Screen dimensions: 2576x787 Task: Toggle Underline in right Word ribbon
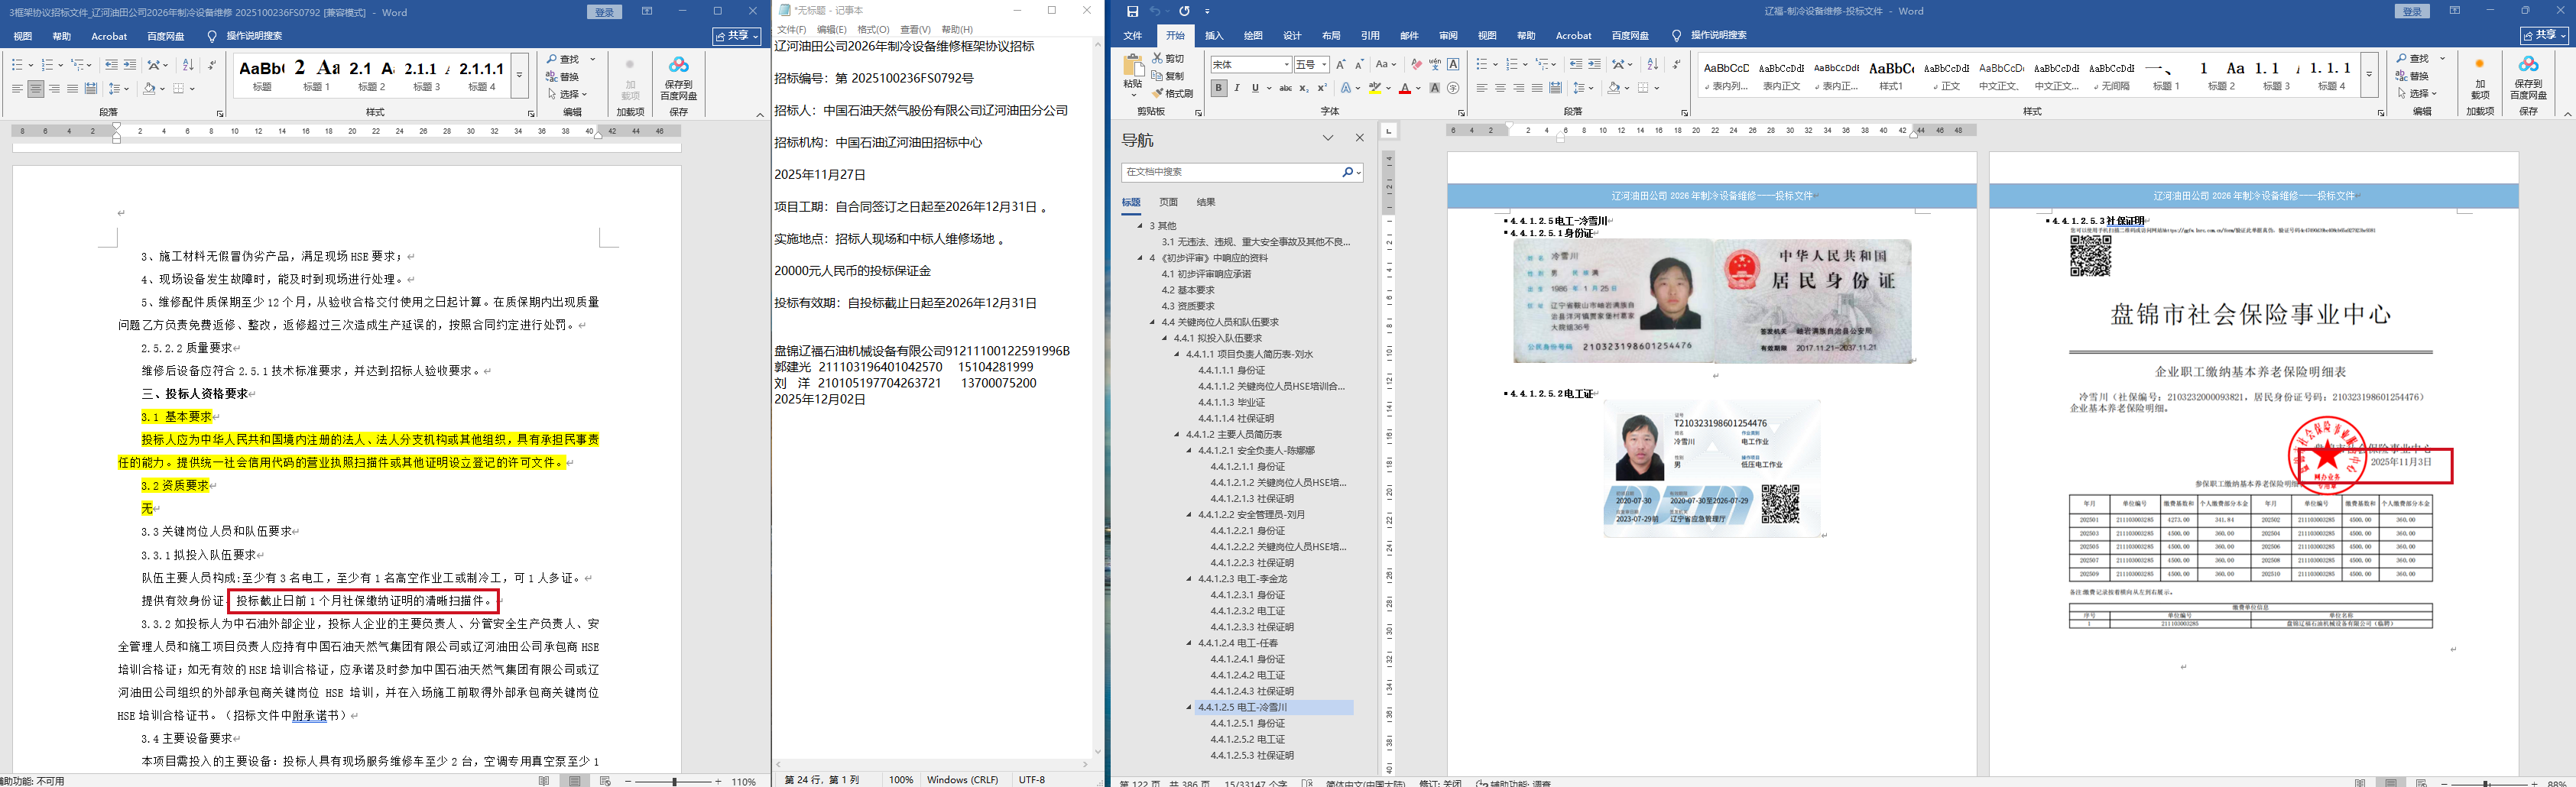coord(1254,88)
